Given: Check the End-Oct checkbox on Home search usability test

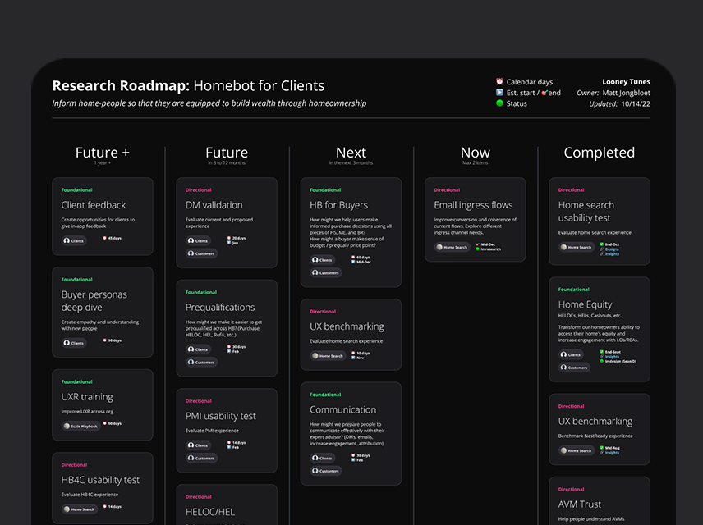Looking at the screenshot, I should [601, 244].
